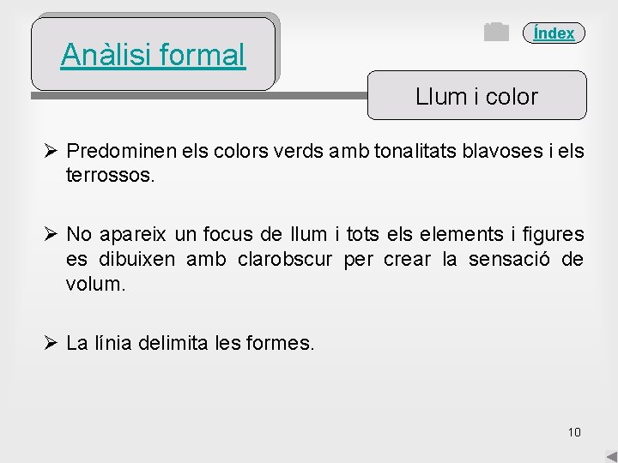Click the text 'La línia delimita les formes'
The height and width of the screenshot is (463, 618).
[x=191, y=342]
